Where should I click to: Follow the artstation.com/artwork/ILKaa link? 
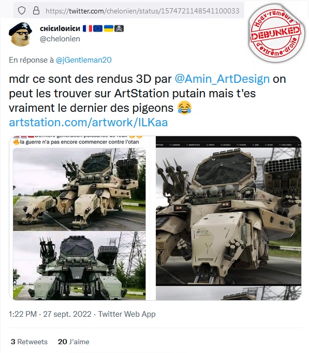pos(88,123)
